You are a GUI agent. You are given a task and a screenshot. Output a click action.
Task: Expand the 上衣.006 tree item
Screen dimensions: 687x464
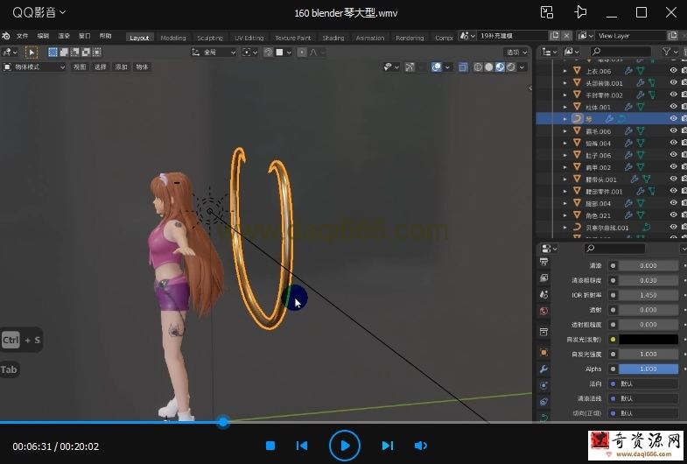(x=565, y=71)
